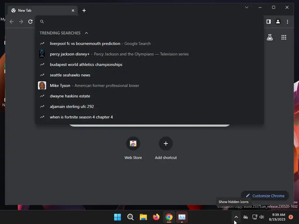Open a new tab with plus button
The height and width of the screenshot is (224, 299).
tap(84, 10)
